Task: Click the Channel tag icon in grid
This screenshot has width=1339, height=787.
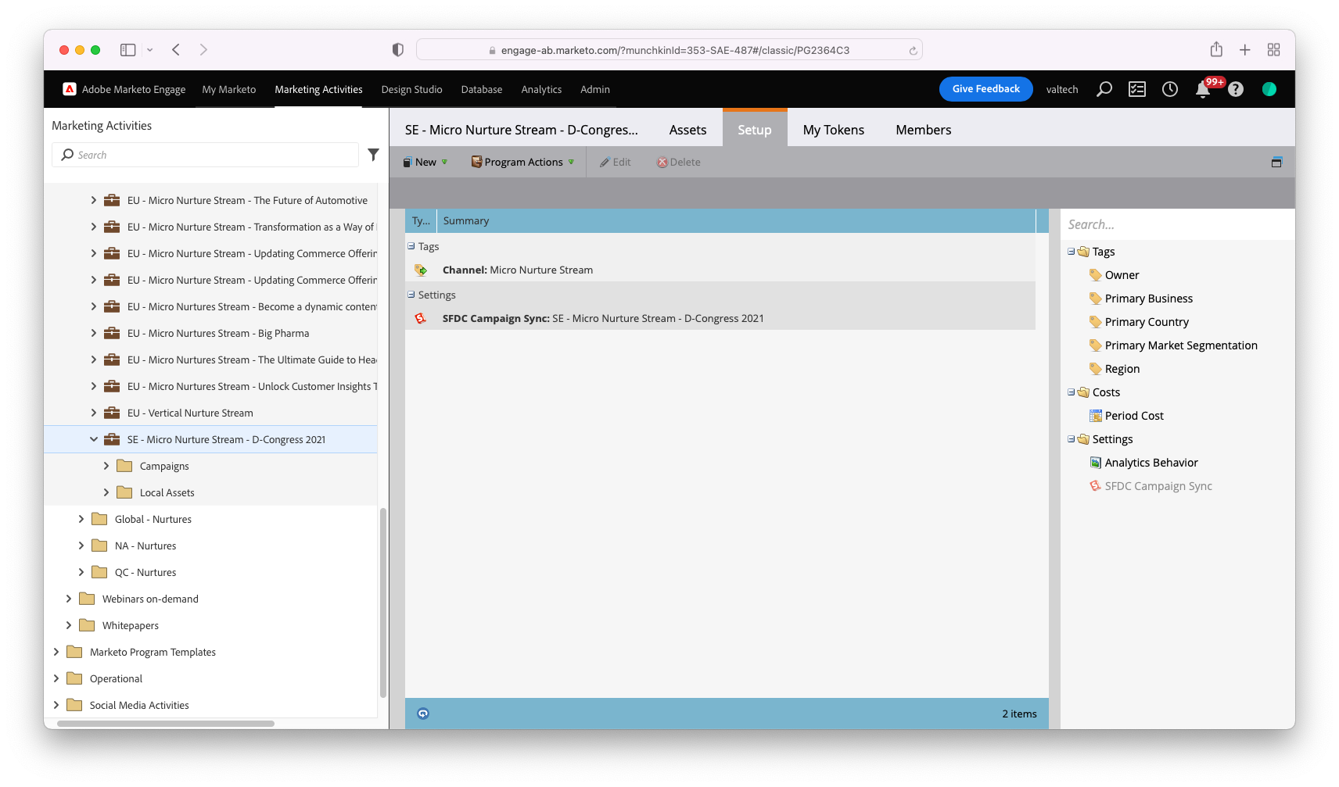Action: coord(421,270)
